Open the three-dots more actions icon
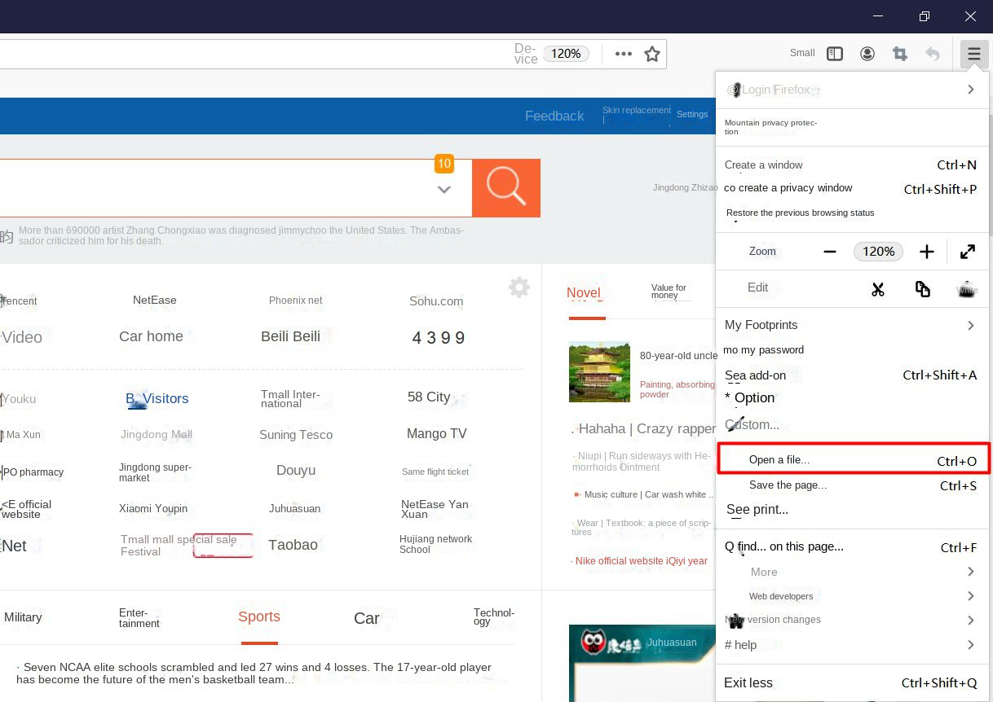 click(624, 53)
